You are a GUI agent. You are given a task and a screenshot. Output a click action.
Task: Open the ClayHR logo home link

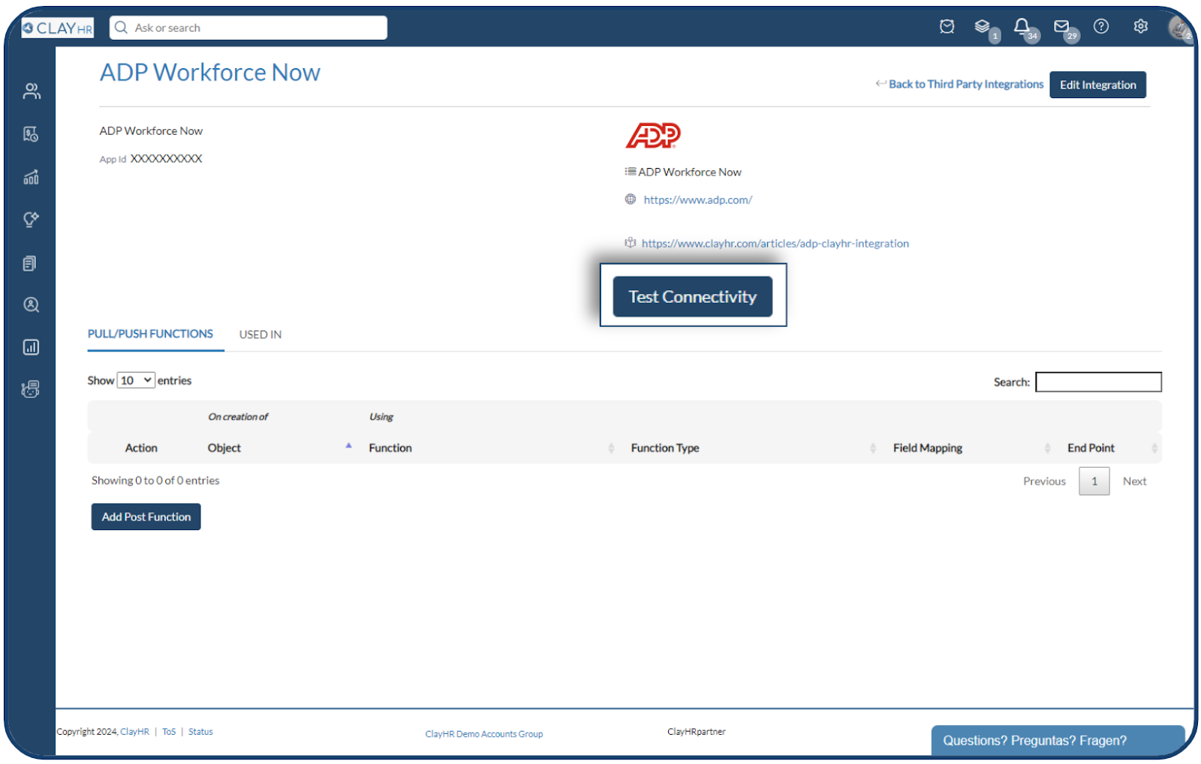pos(58,28)
